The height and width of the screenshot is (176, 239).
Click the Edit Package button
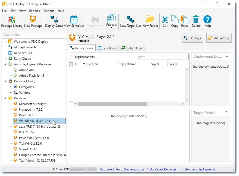[x=219, y=38]
